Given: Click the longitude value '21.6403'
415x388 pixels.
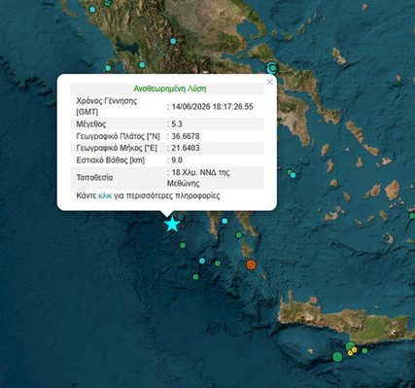Looking at the screenshot, I should [x=186, y=148].
